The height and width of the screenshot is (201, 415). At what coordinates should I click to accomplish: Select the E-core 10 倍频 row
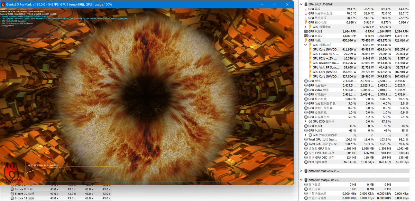point(60,194)
